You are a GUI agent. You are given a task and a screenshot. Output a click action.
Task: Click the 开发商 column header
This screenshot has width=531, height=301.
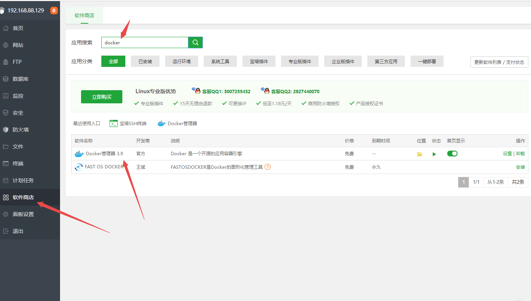coord(143,141)
